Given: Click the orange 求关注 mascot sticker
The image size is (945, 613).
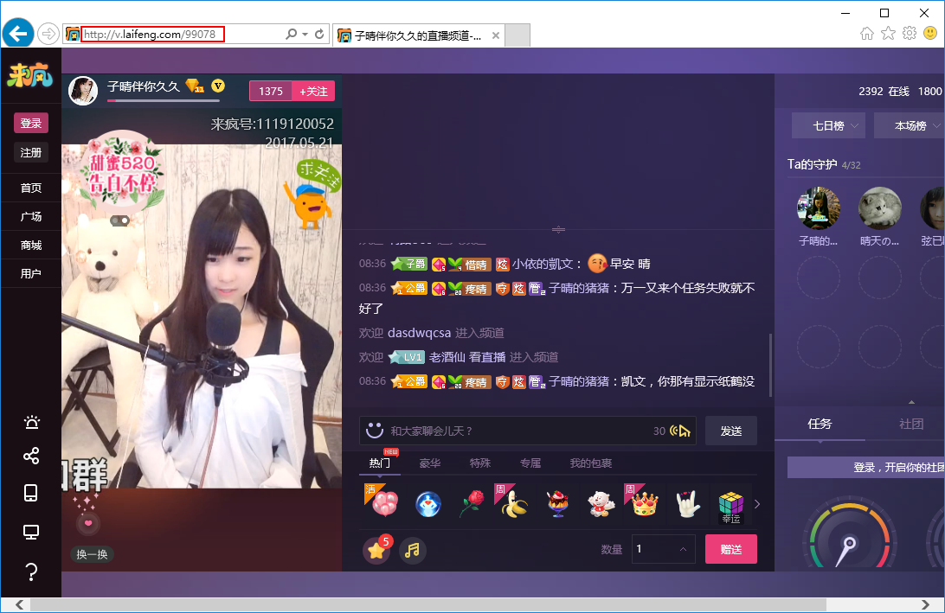Looking at the screenshot, I should click(x=312, y=194).
